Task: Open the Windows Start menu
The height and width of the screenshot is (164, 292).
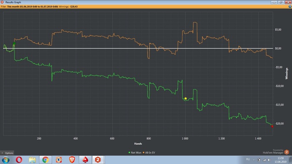Action: click(5, 160)
